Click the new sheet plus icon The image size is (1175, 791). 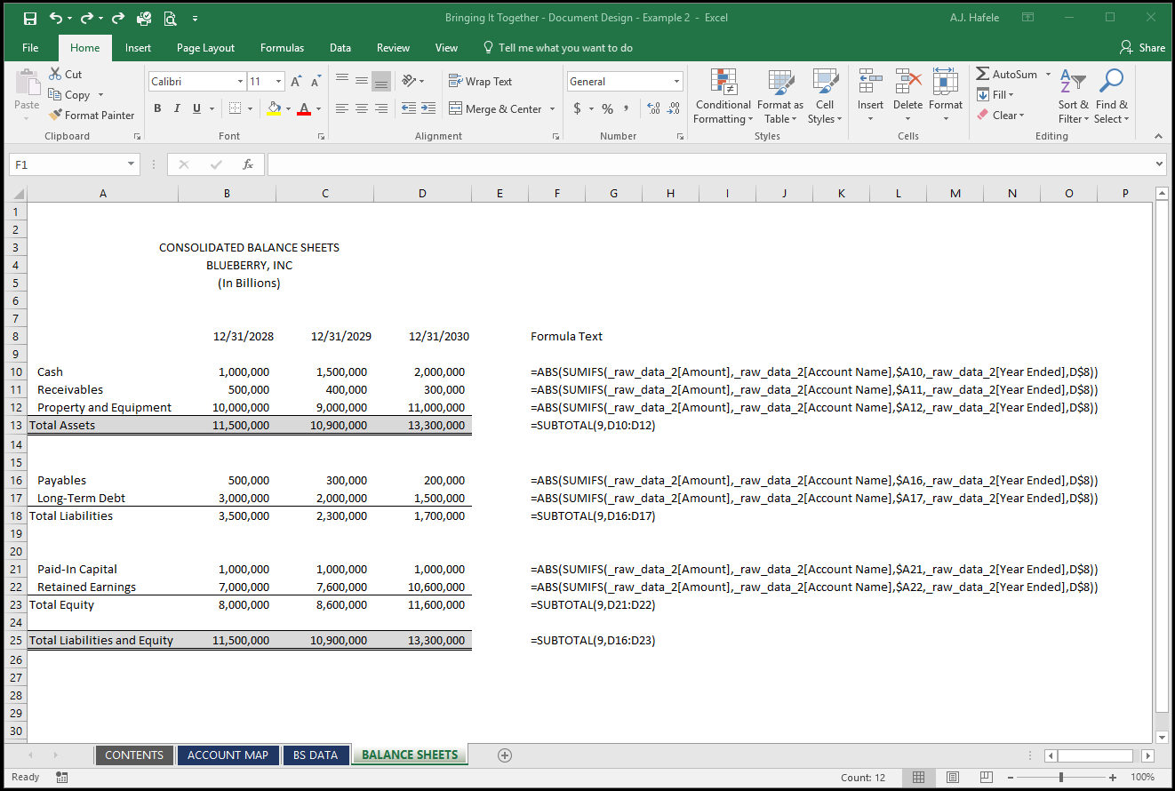pos(505,755)
